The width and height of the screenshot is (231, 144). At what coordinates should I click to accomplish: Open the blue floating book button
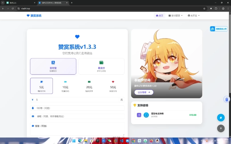tap(221, 118)
